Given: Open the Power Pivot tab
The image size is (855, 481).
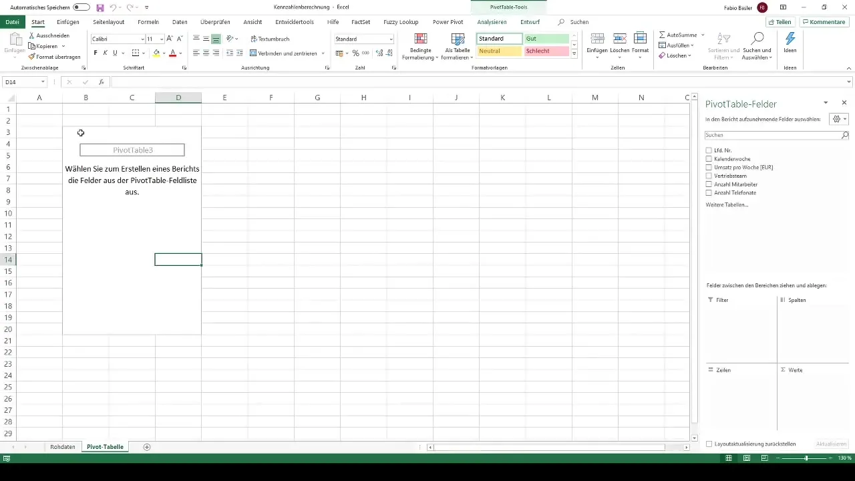Looking at the screenshot, I should tap(448, 22).
